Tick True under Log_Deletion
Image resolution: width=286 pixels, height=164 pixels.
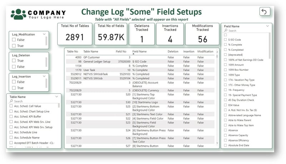click(x=14, y=61)
